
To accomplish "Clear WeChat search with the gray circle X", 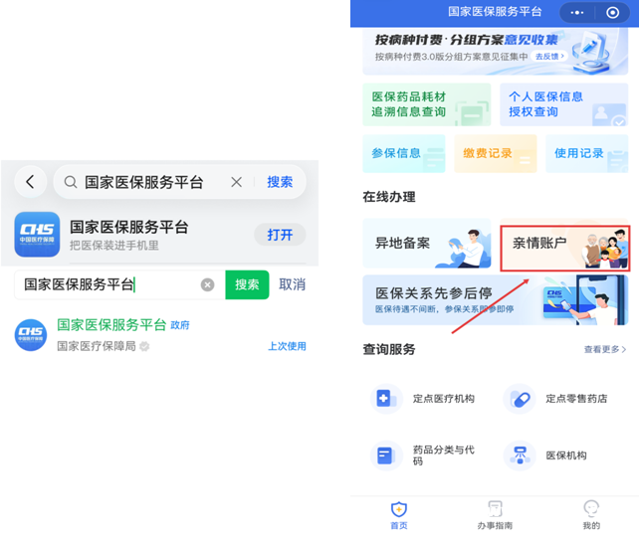I will click(x=207, y=284).
